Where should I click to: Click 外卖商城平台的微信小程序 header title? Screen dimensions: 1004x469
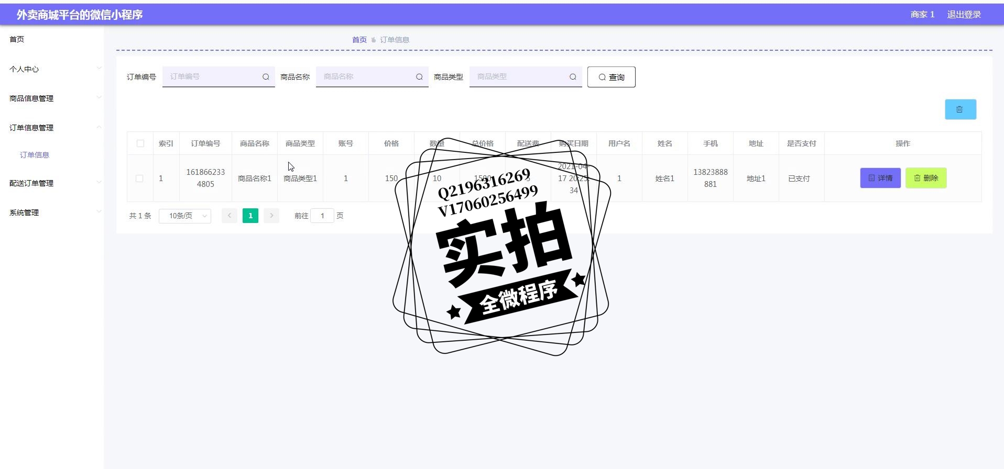pos(80,15)
